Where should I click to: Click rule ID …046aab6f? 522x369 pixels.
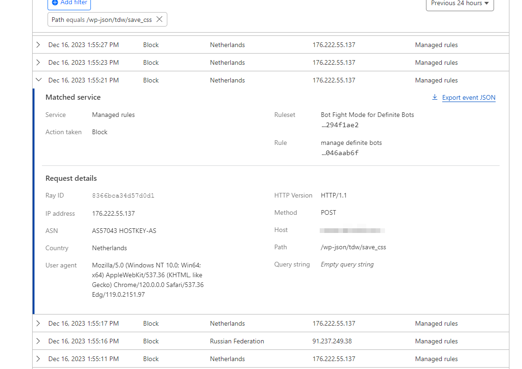pyautogui.click(x=340, y=153)
